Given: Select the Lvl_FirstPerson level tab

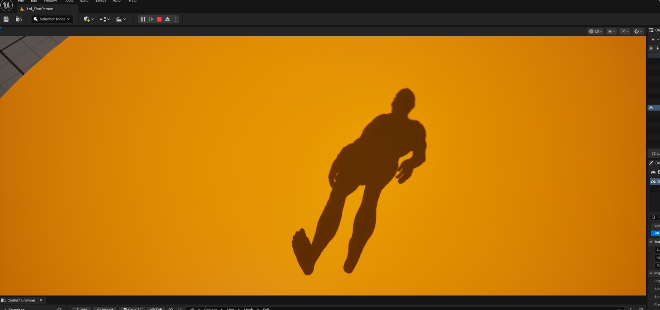Looking at the screenshot, I should pos(40,9).
